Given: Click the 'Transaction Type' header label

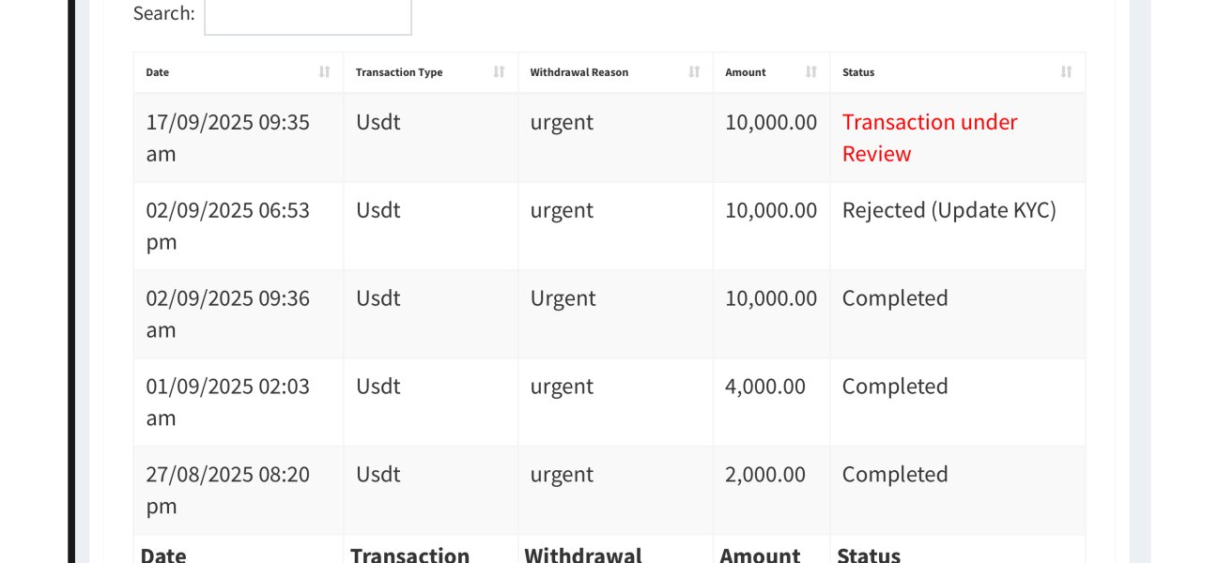Looking at the screenshot, I should pos(399,72).
